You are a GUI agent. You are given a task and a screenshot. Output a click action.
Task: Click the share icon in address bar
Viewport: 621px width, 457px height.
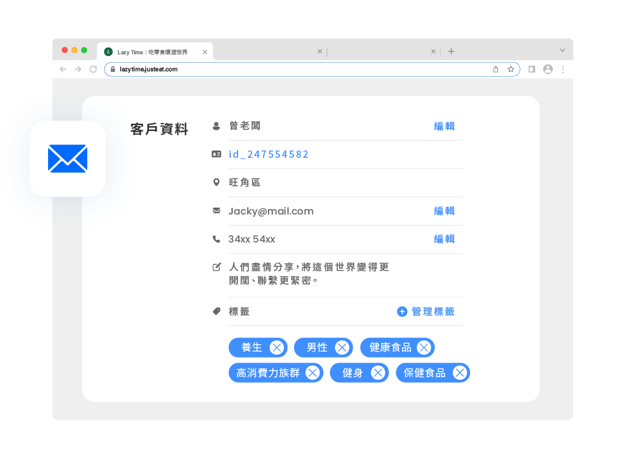point(496,69)
